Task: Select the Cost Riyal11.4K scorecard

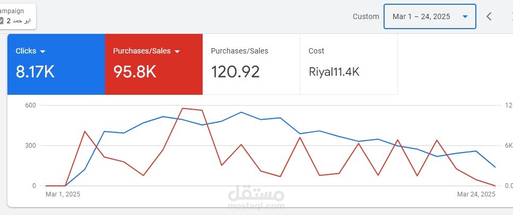Action: 349,64
